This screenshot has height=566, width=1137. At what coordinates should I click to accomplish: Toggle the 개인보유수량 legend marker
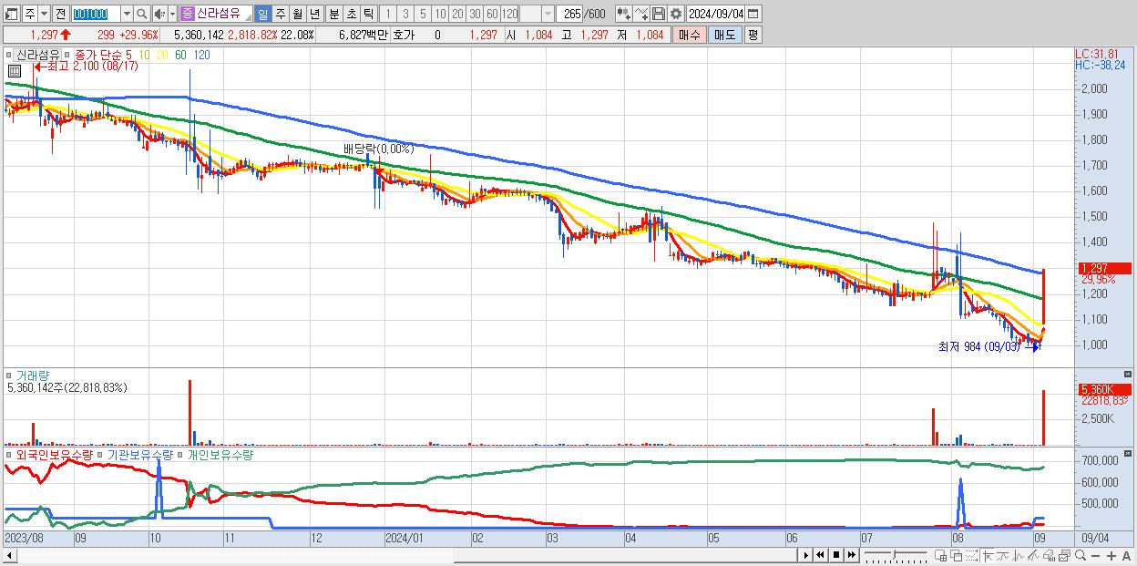(180, 454)
